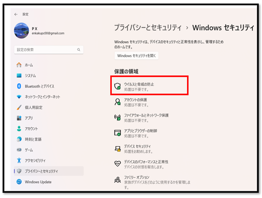Click the privacy shield icon in sidebar
This screenshot has width=262, height=198.
[19, 171]
